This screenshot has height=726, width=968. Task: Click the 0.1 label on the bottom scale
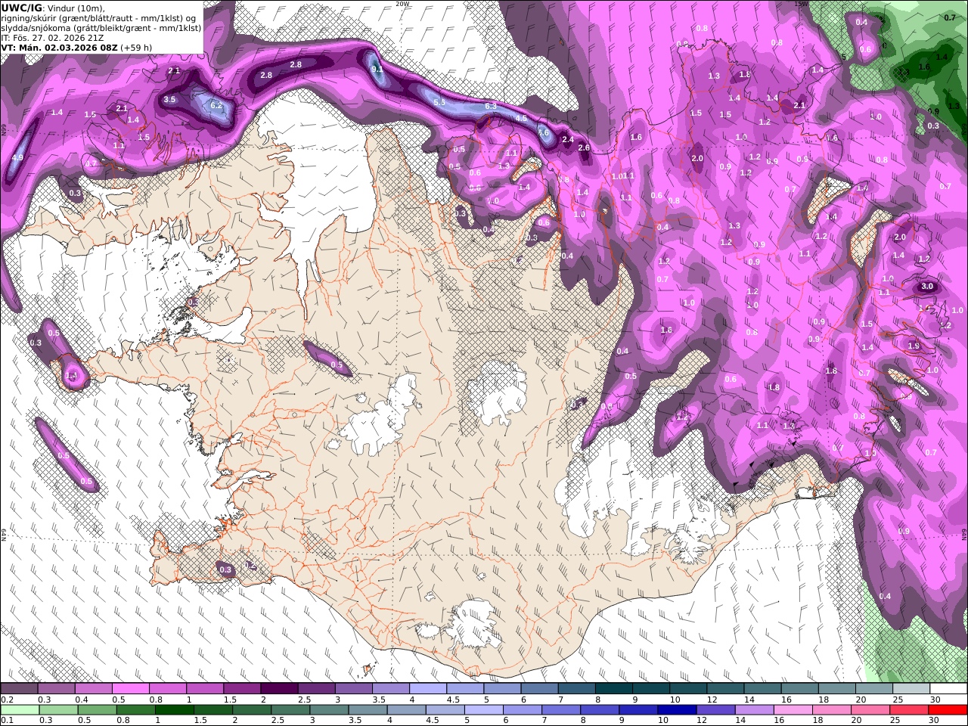click(6, 721)
